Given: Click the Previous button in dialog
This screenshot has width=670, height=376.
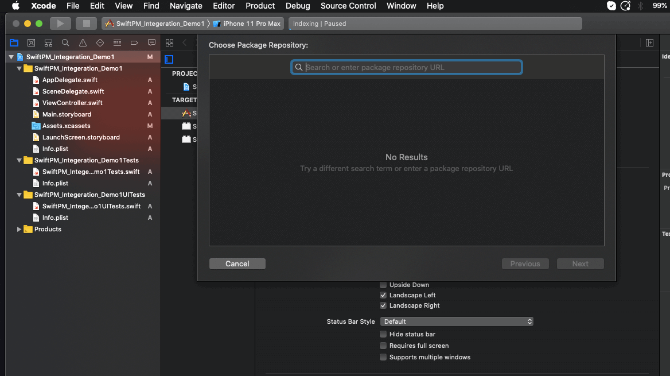Looking at the screenshot, I should coord(525,264).
